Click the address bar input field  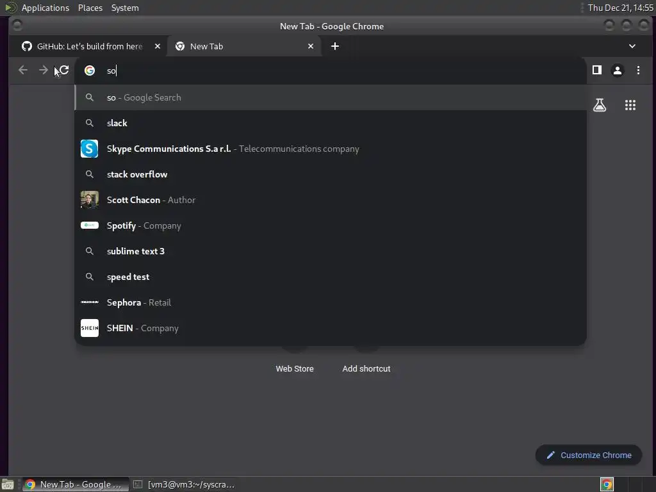331,70
